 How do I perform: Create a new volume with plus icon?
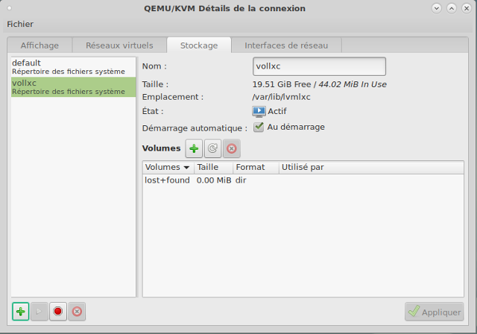pyautogui.click(x=194, y=148)
